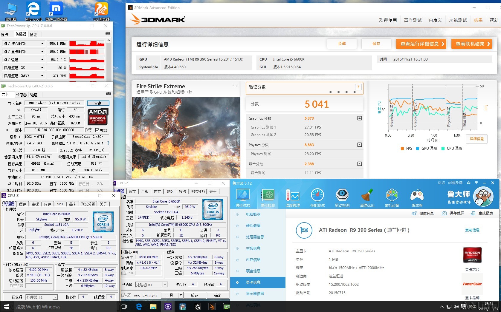
Task: Open GPU 核心时钟 sensor dropdown
Action: pos(42,44)
